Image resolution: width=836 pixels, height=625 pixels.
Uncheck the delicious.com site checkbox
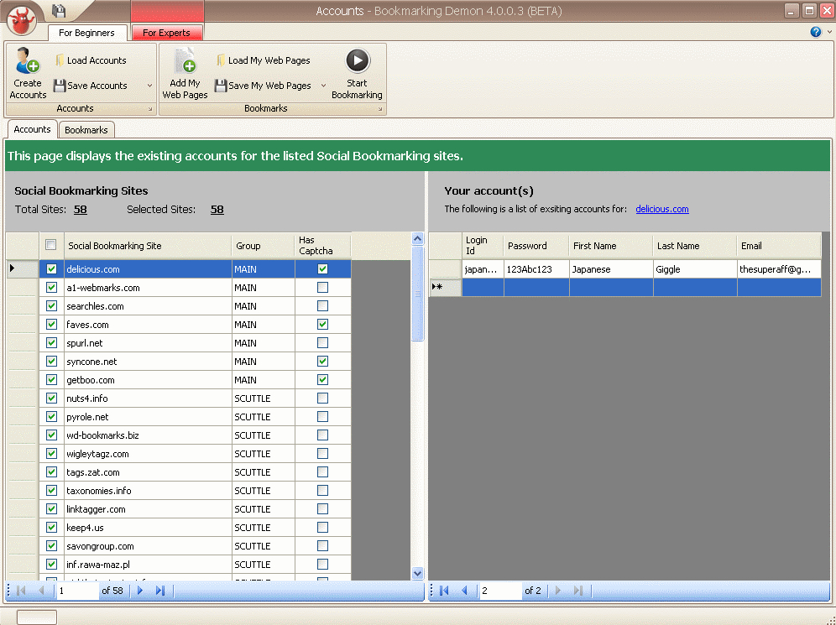tap(51, 269)
